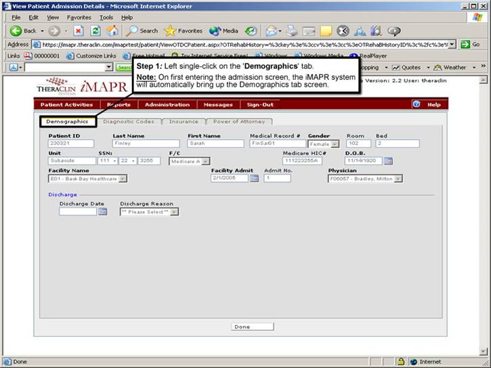
Task: Open the Tools menu in menu bar
Action: (106, 17)
